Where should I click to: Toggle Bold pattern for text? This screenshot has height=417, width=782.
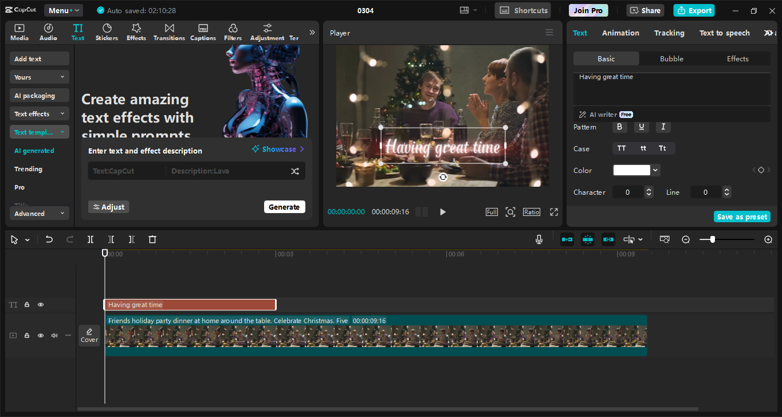tap(619, 127)
